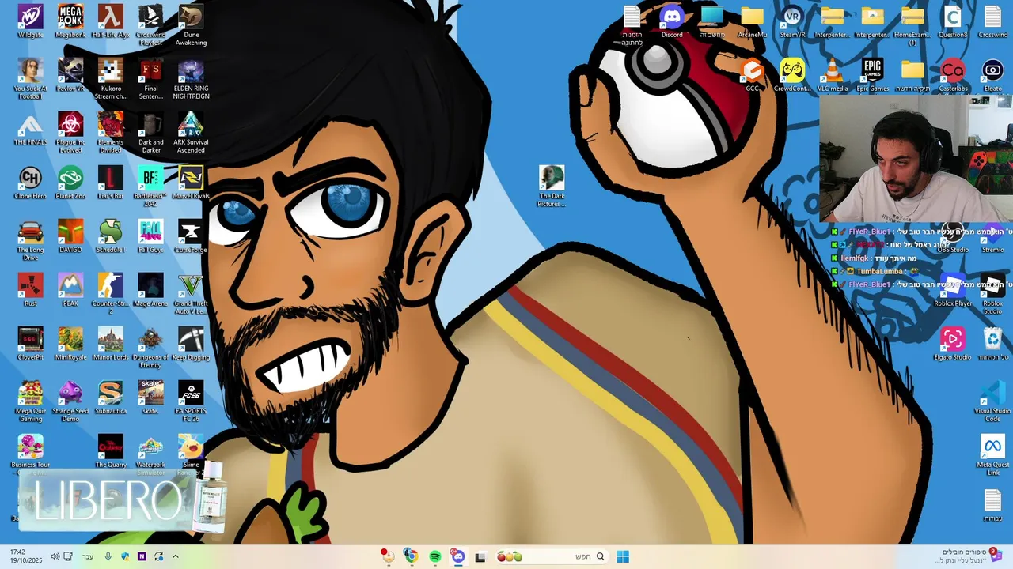The width and height of the screenshot is (1013, 569).
Task: Open the SteamVR desktop shortcut
Action: pos(792,21)
